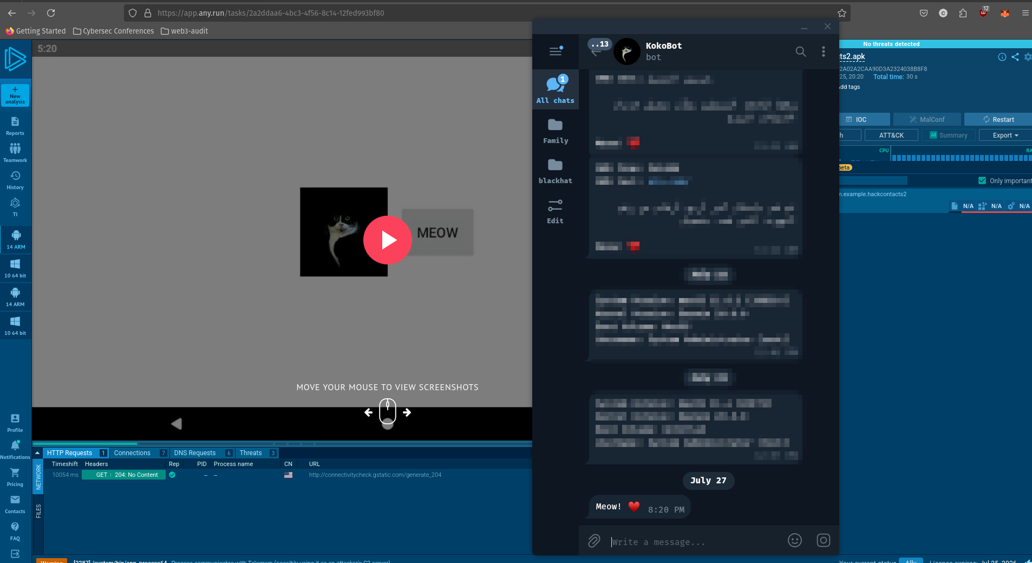Image resolution: width=1032 pixels, height=563 pixels.
Task: Open the History icon in sidebar
Action: click(x=15, y=179)
